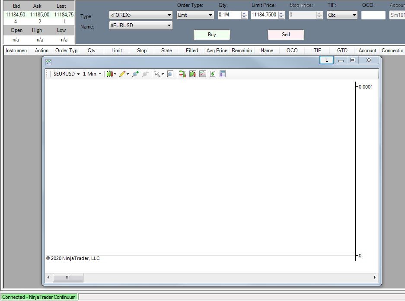Open the chart style candlestick icon

coord(109,74)
